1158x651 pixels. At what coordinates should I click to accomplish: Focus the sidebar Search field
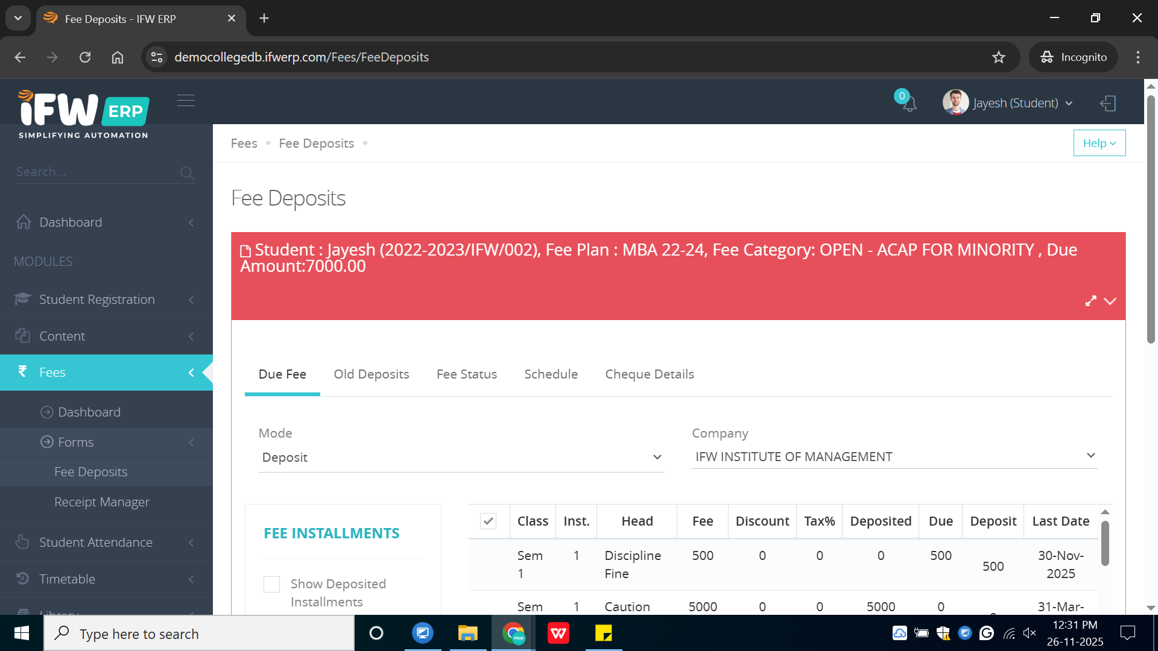[x=96, y=172]
